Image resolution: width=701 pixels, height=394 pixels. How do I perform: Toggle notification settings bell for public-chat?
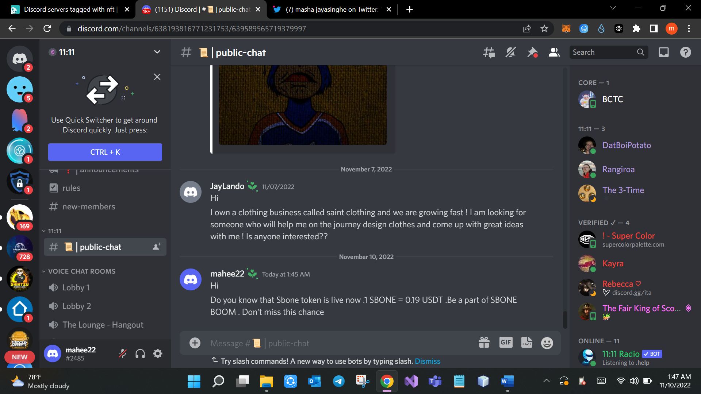coord(510,53)
